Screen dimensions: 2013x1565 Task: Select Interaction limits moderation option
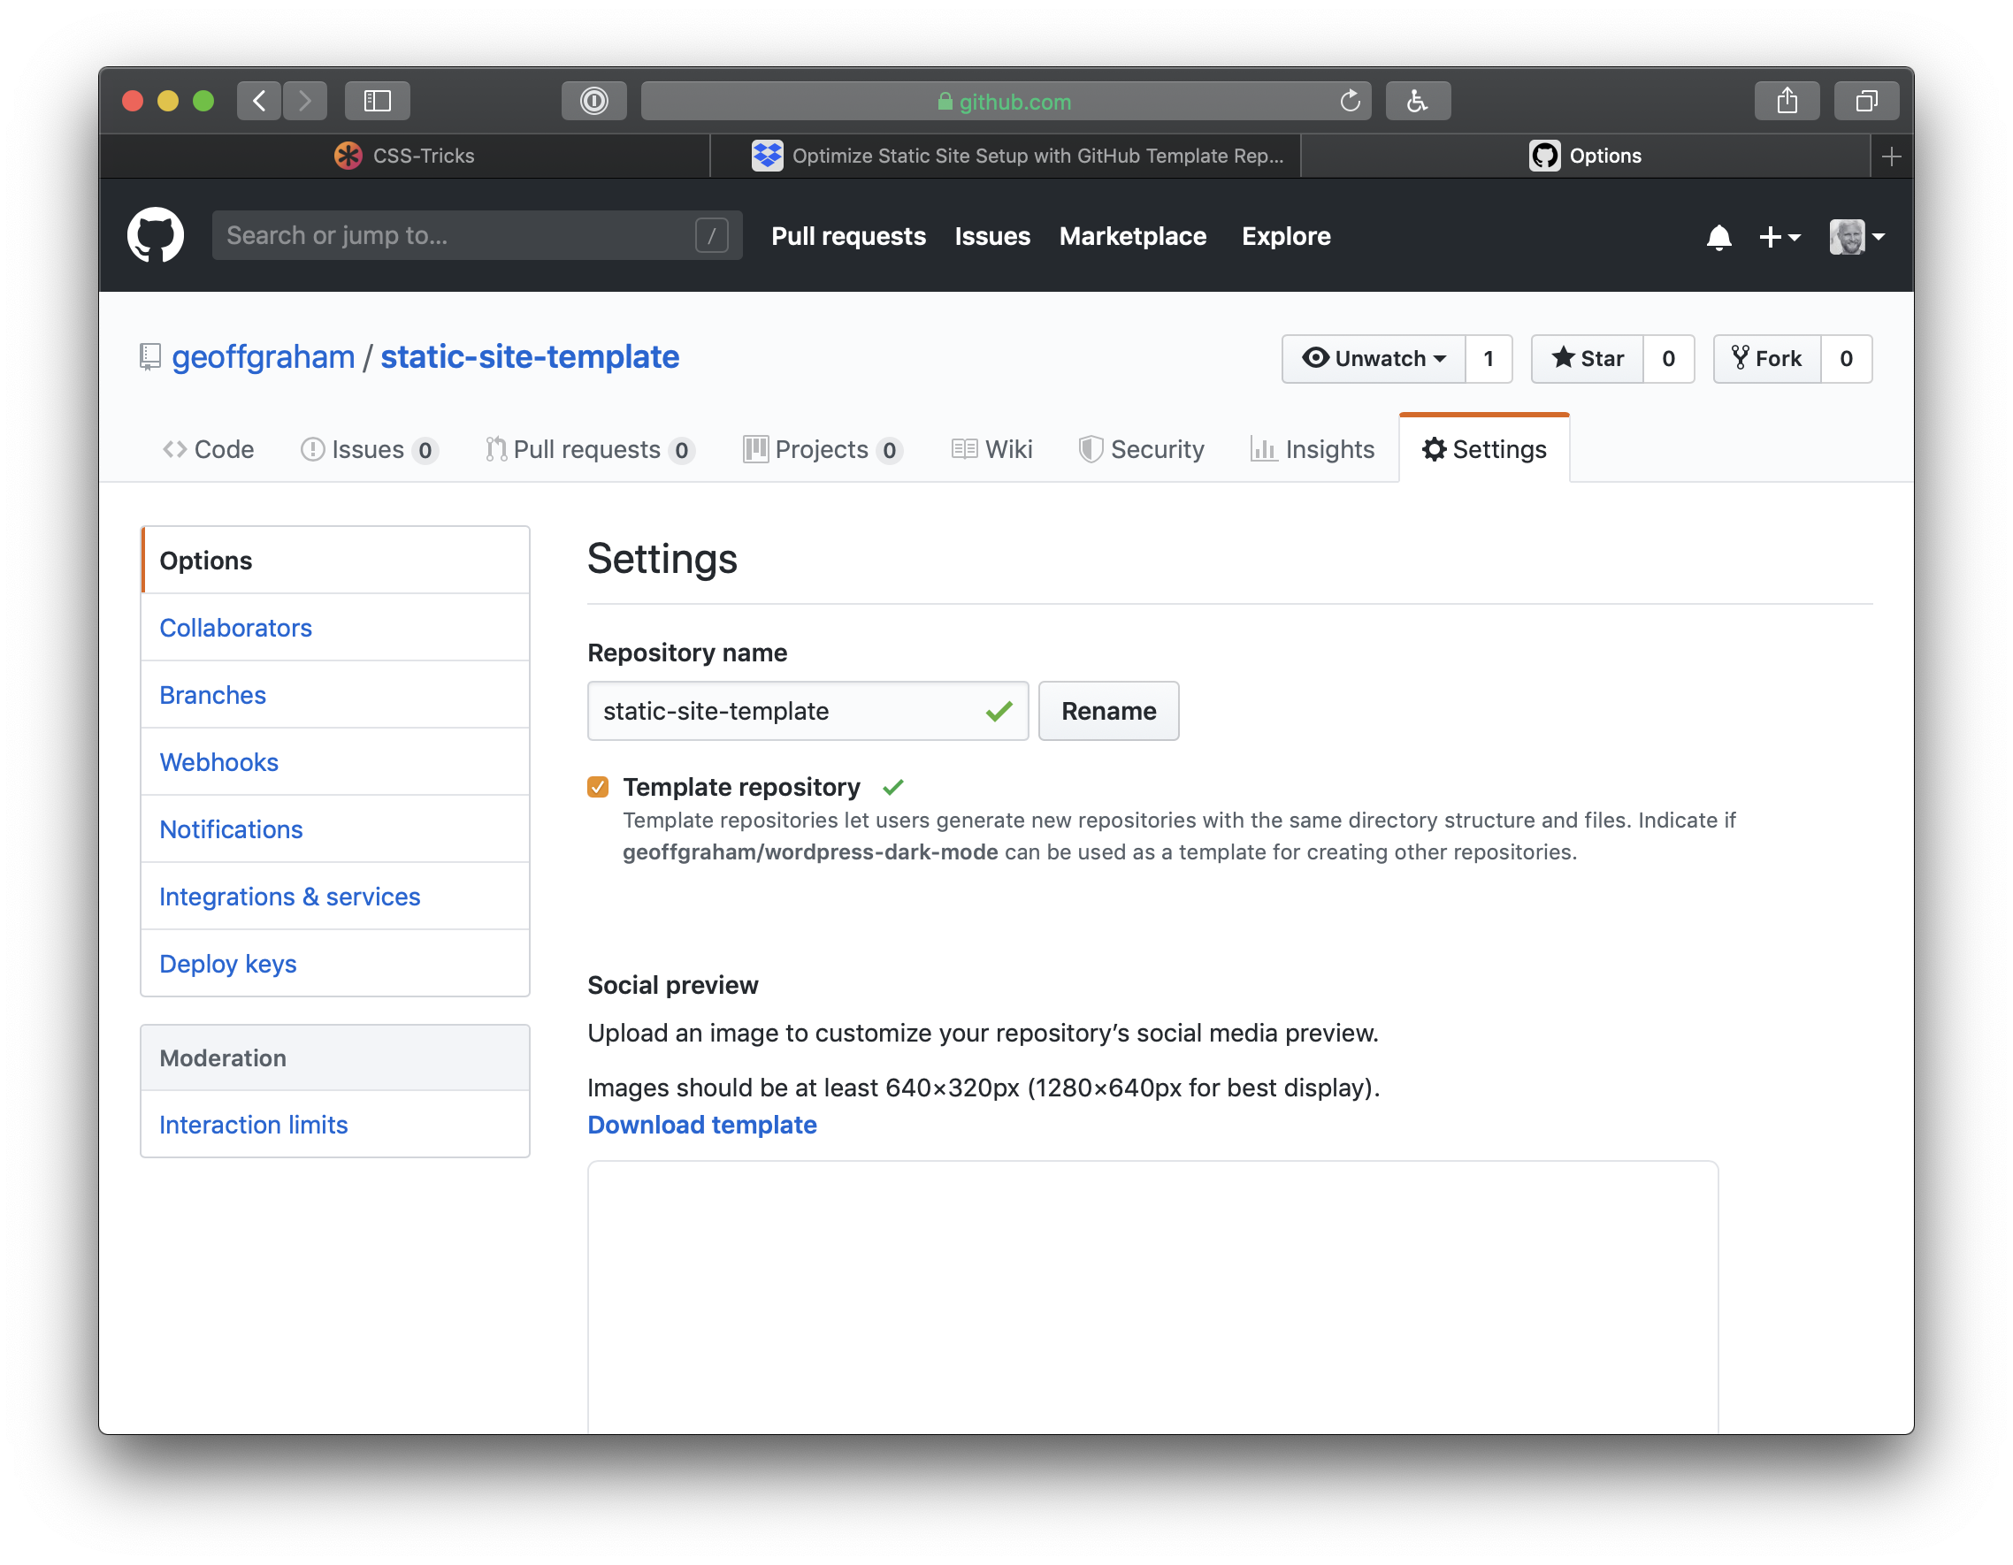pos(253,1124)
